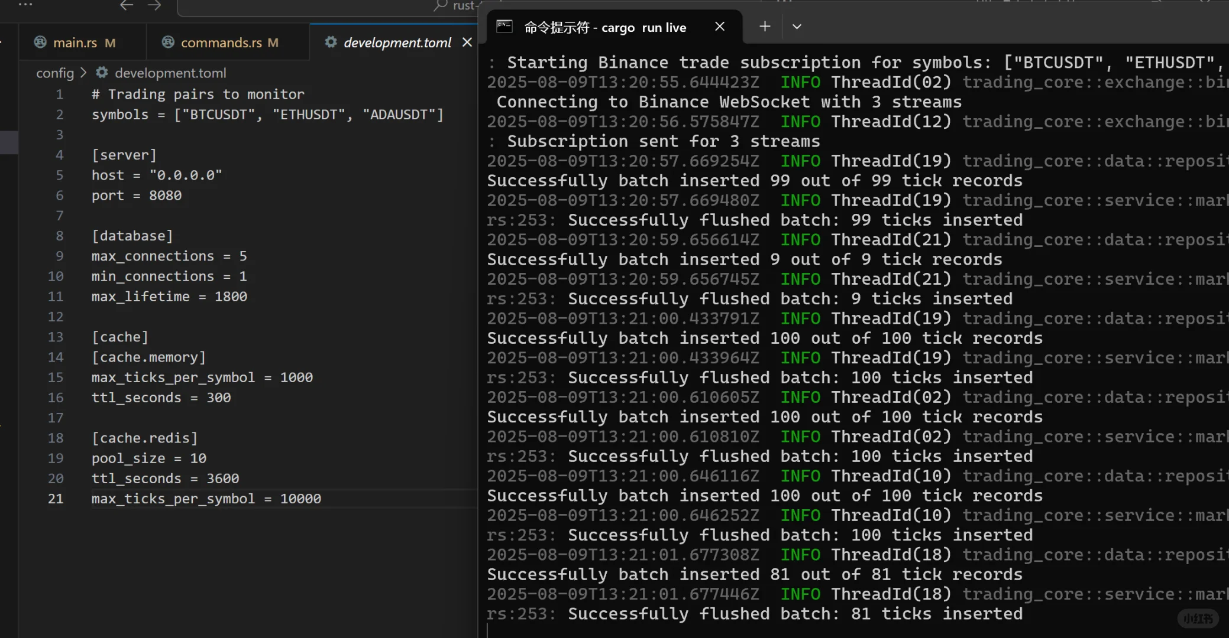Close the cargo run live terminal tab
Image resolution: width=1229 pixels, height=638 pixels.
pyautogui.click(x=720, y=27)
